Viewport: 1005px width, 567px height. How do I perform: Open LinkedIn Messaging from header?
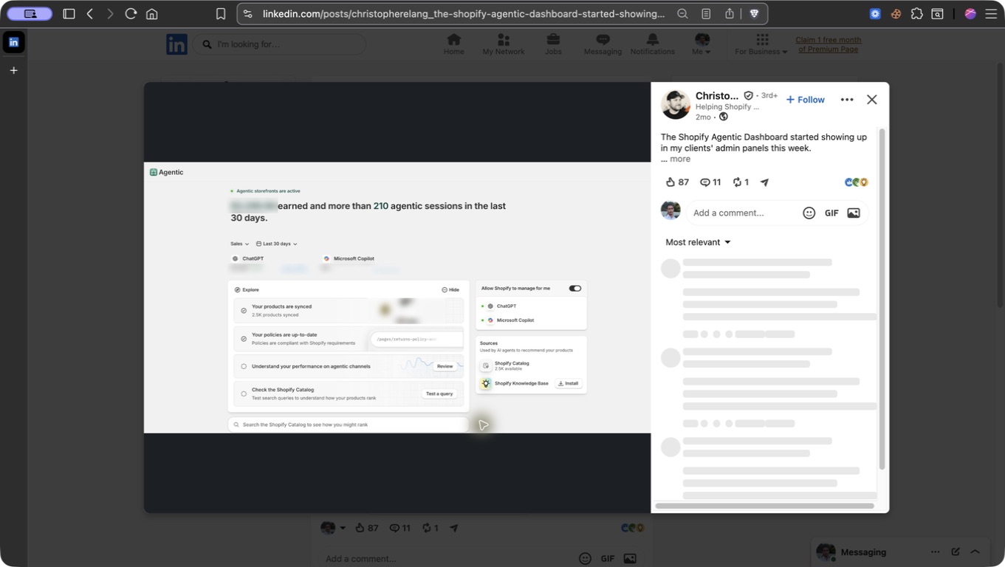(x=603, y=44)
